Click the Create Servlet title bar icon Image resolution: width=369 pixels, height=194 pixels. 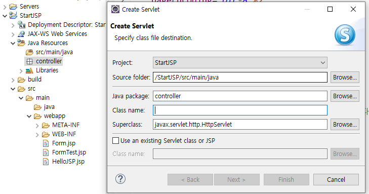[115, 10]
